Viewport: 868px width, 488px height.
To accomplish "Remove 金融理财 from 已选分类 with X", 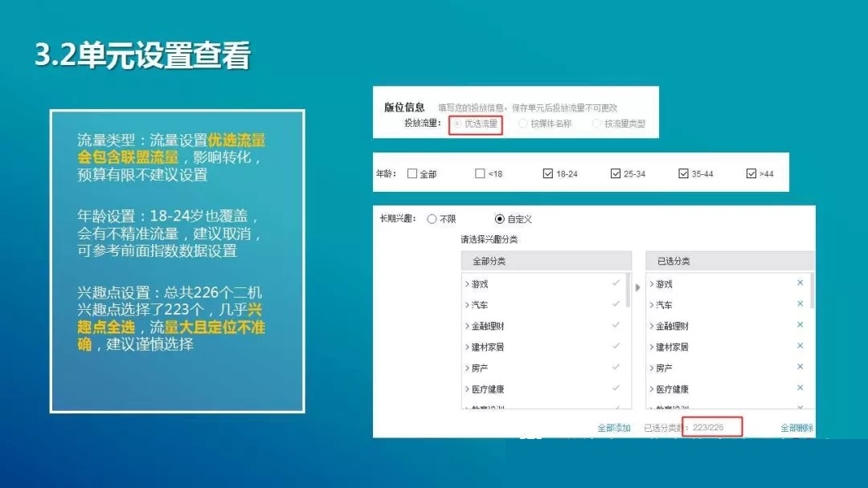I will 800,325.
